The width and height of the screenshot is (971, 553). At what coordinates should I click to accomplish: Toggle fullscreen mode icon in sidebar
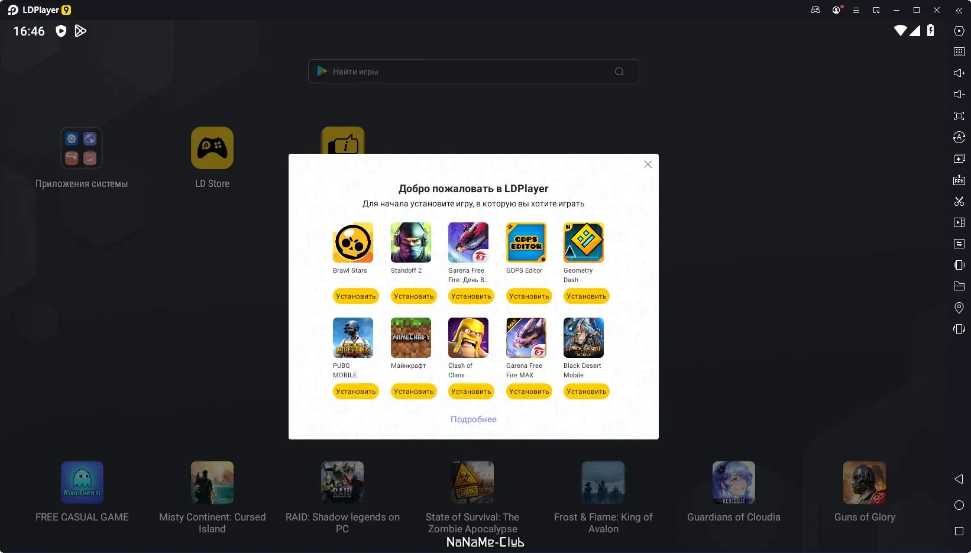[959, 116]
